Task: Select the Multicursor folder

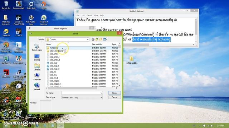Action: [x=54, y=48]
